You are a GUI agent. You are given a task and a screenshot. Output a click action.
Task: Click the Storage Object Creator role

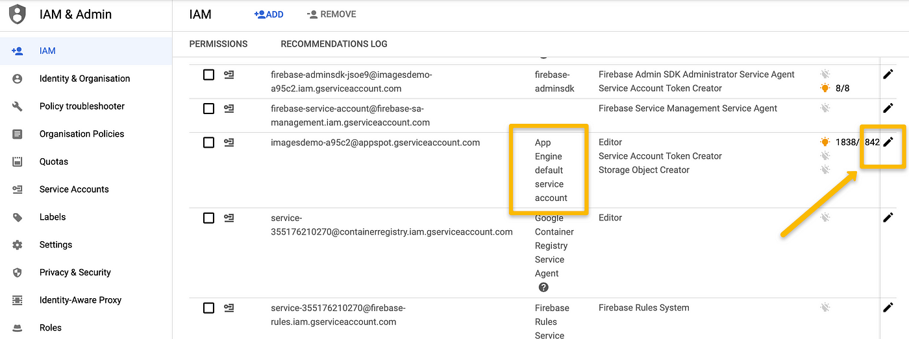tap(644, 170)
